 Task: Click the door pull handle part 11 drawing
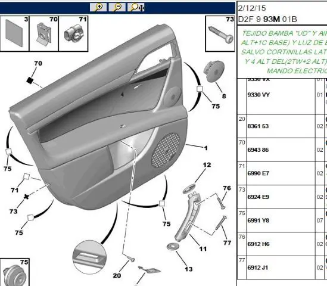tap(187, 217)
